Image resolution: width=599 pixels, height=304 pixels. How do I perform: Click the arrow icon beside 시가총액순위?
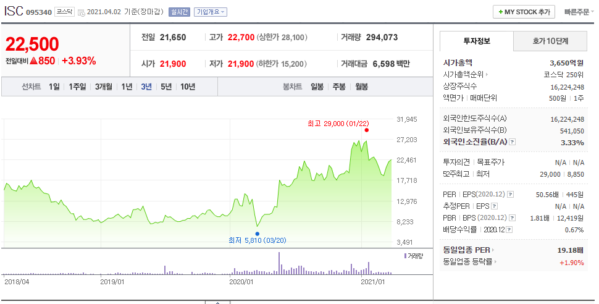487,75
